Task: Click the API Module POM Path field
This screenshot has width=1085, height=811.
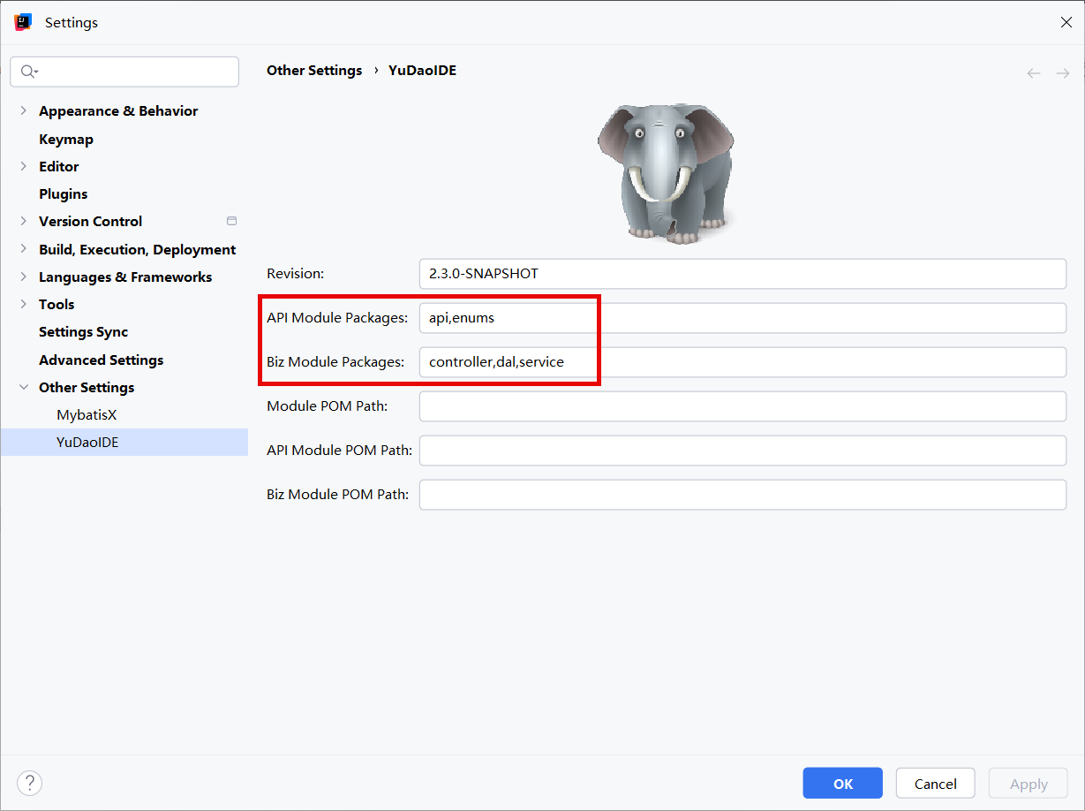Action: pos(743,451)
